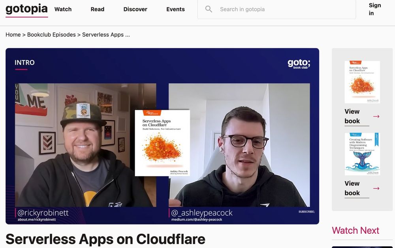The image size is (395, 248).
Task: Click arrow beside second View book
Action: 376,188
